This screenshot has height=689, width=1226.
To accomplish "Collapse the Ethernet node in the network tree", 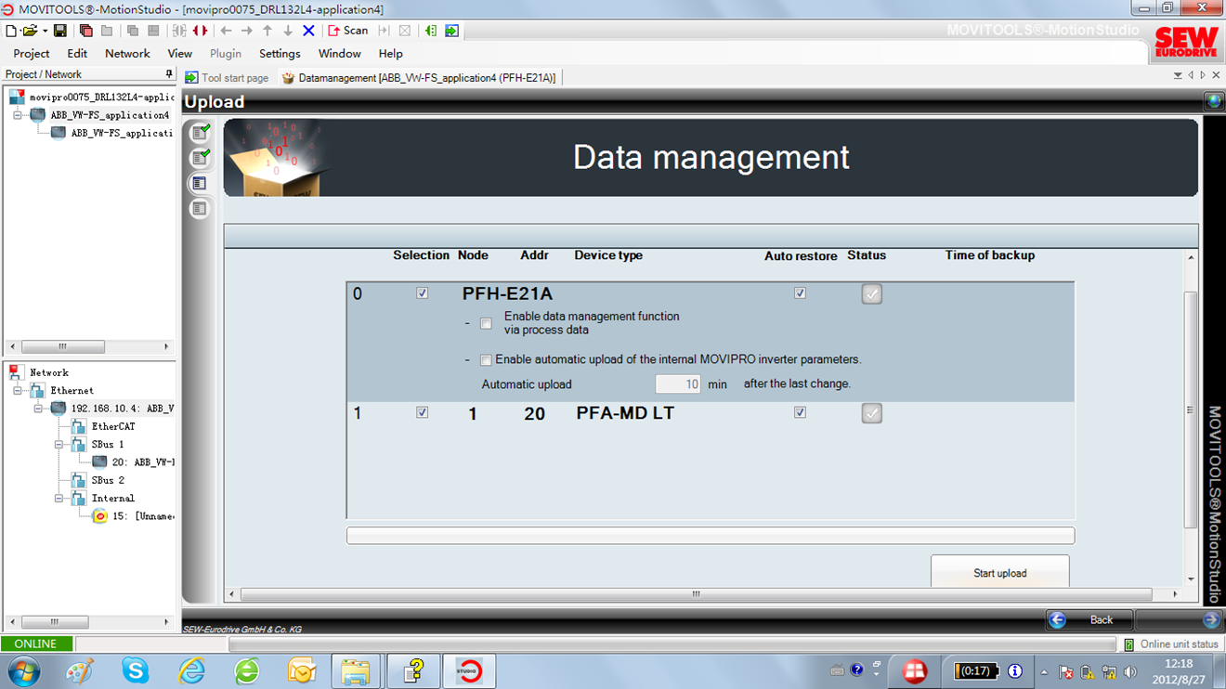I will tap(18, 391).
